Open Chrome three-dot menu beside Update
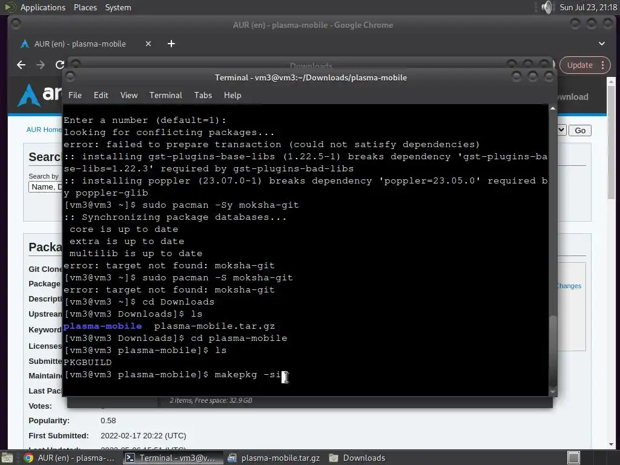620x465 pixels. click(x=603, y=65)
